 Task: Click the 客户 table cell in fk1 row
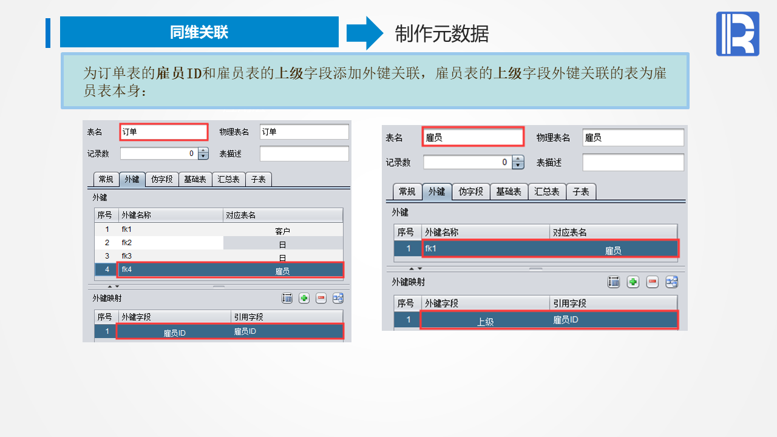pos(283,230)
